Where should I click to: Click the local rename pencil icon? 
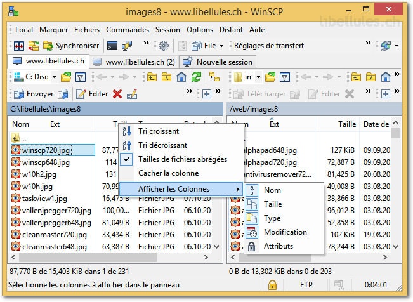coord(132,94)
